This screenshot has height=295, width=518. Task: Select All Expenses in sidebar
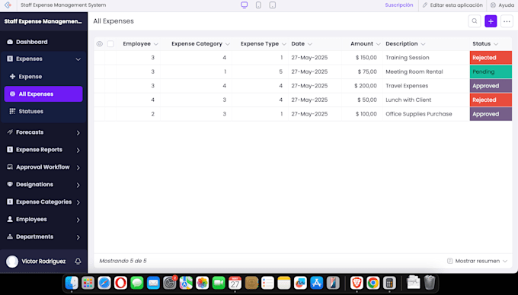43,94
